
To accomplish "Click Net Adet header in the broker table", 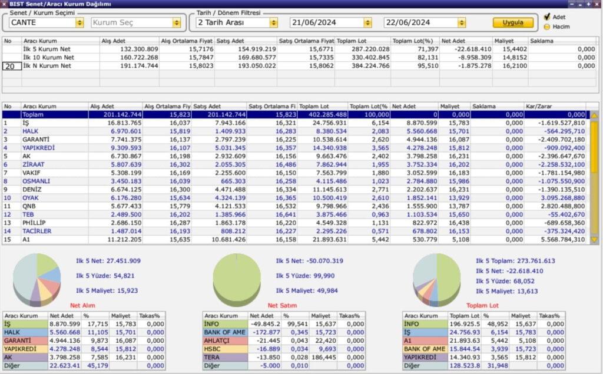I will tap(414, 107).
